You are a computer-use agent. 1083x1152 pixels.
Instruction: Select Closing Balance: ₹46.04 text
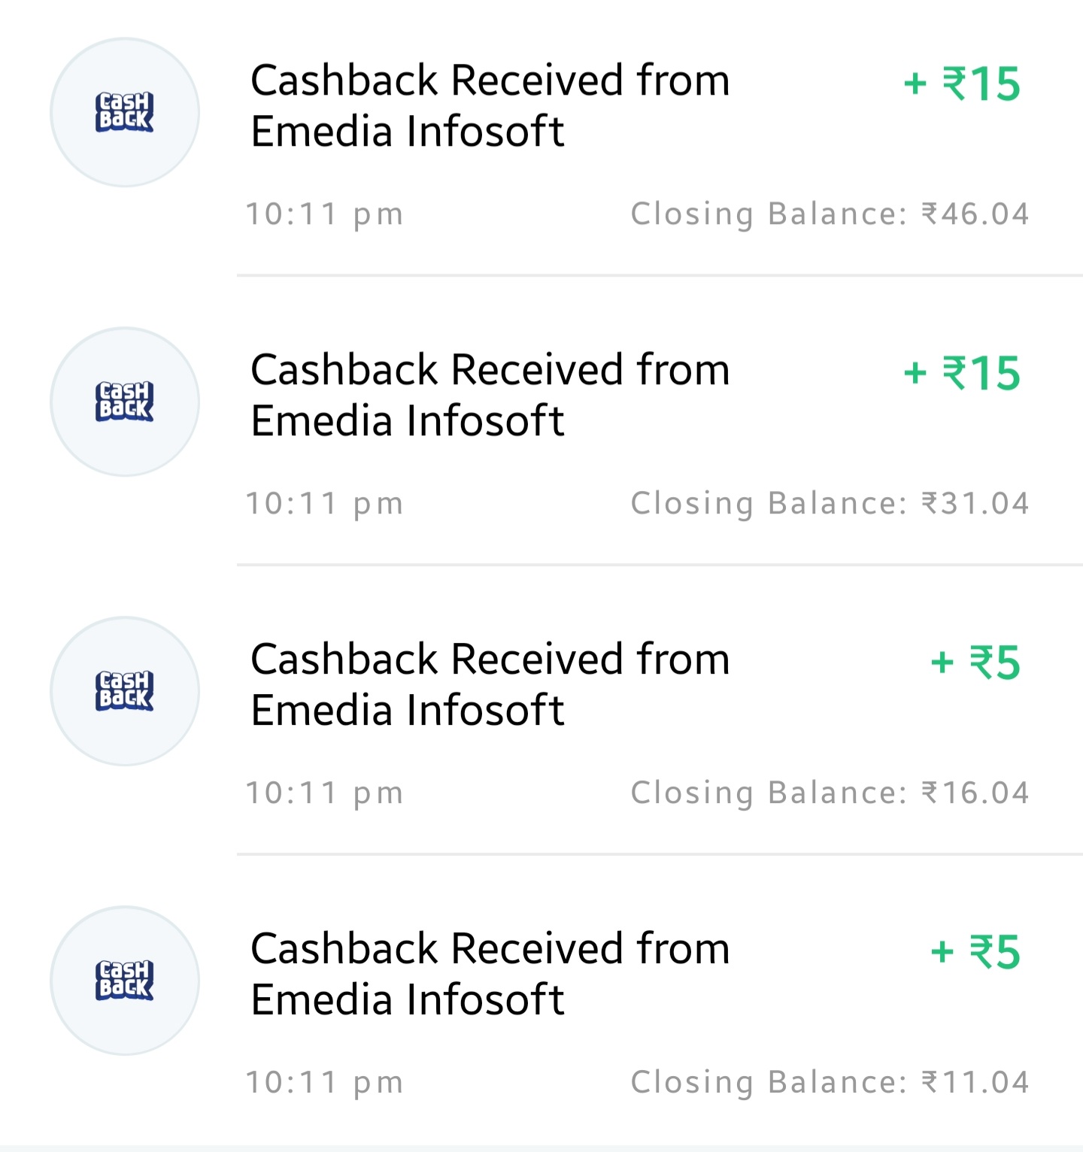coord(830,214)
